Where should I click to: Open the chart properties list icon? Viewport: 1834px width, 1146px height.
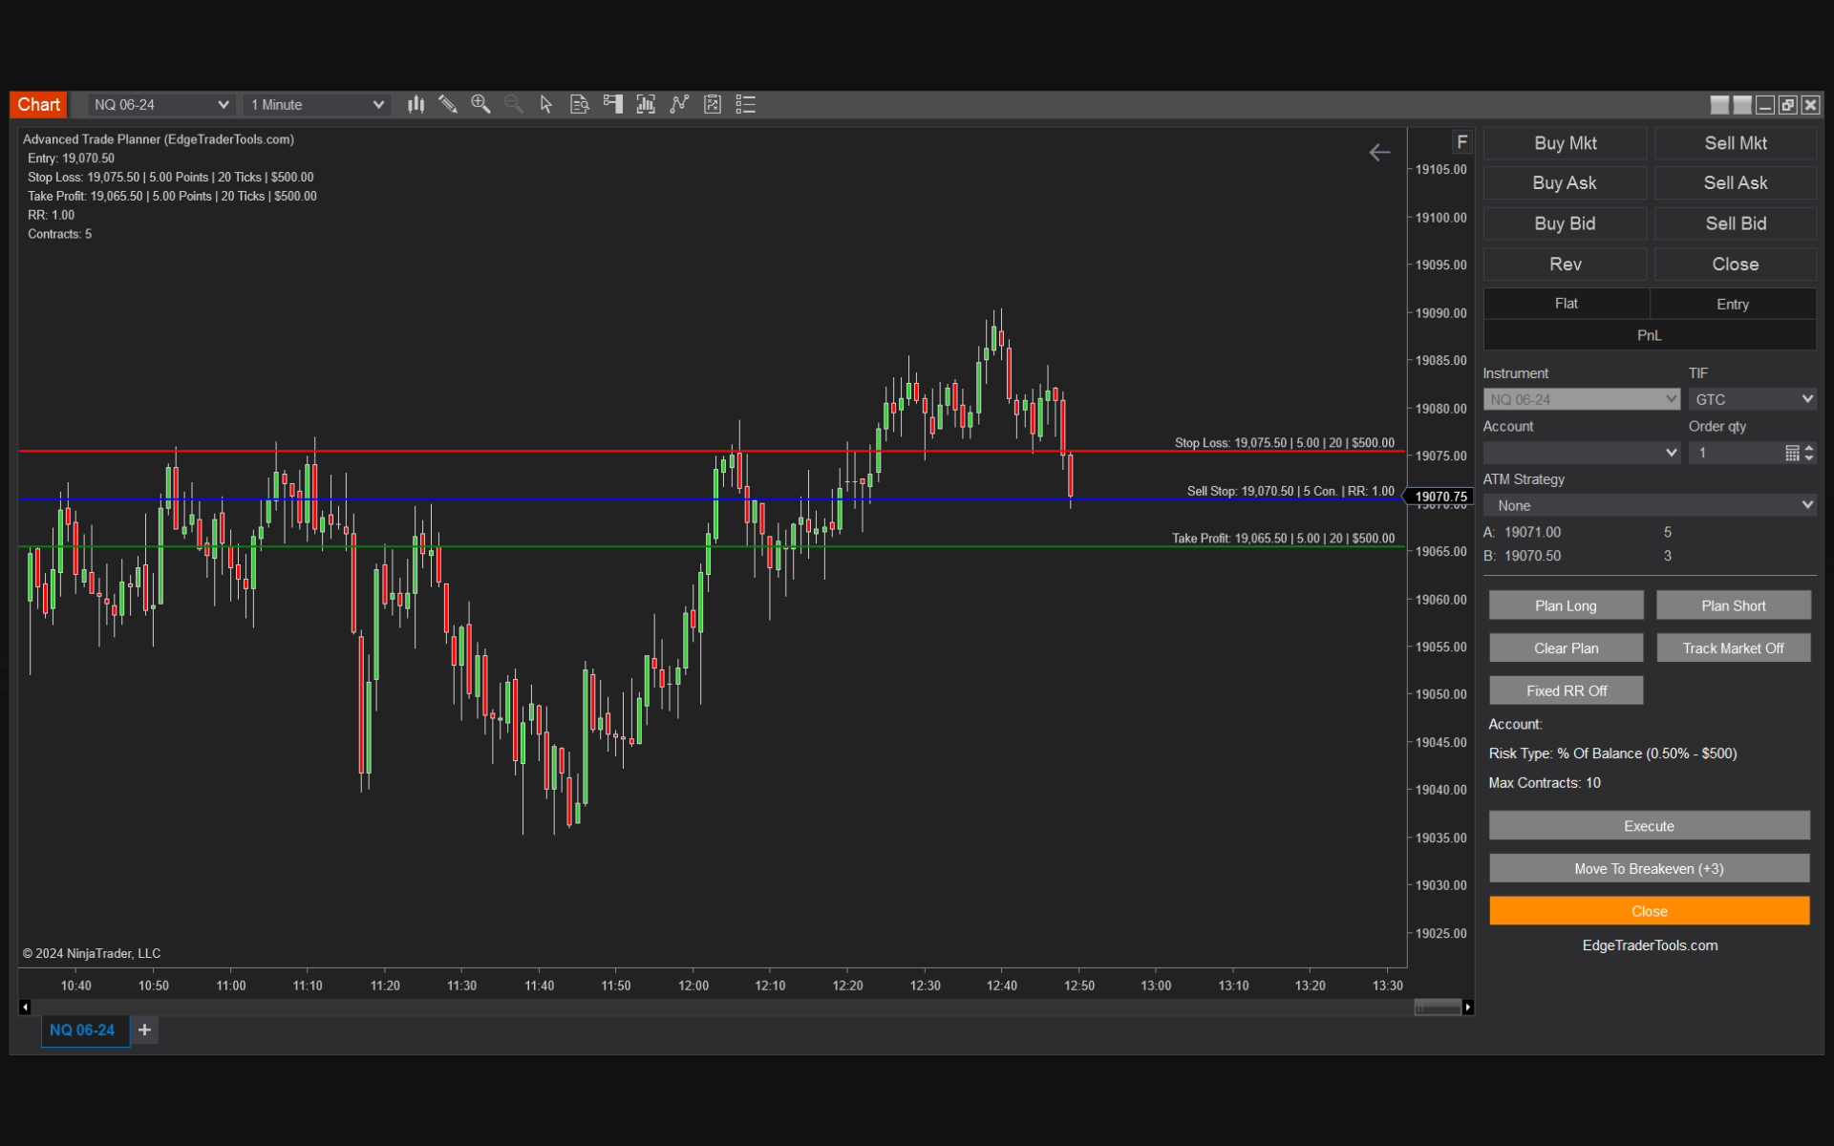pos(746,105)
